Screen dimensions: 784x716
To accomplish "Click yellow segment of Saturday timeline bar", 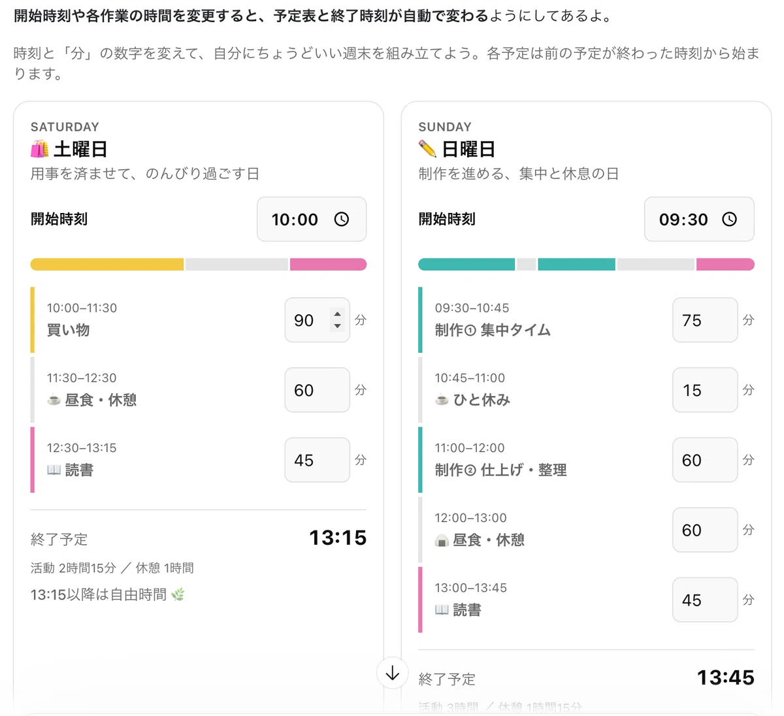I will pos(107,265).
